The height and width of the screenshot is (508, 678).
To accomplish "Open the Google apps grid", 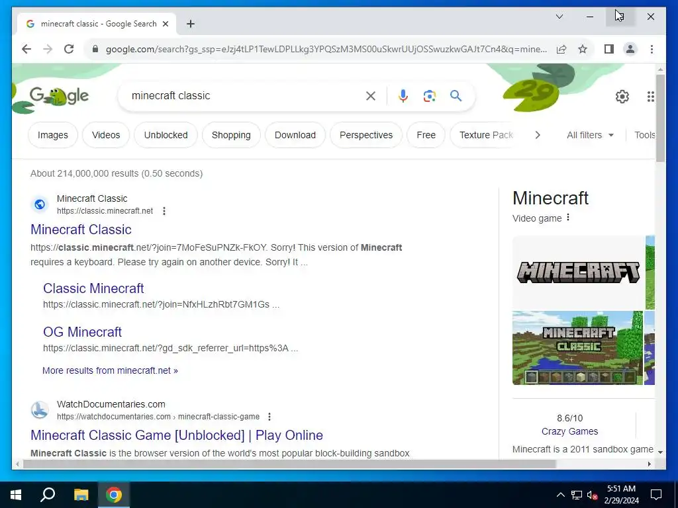I will click(650, 97).
